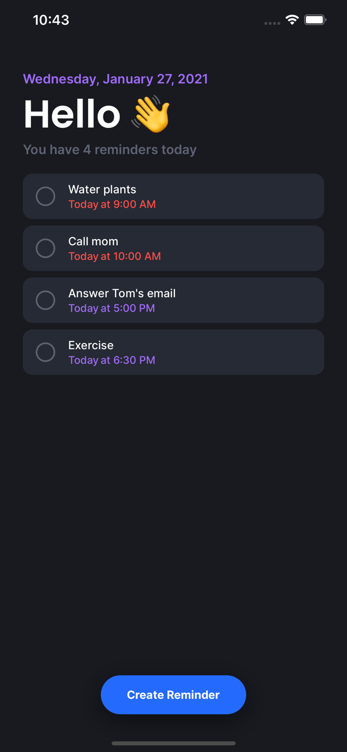Tap the Today at 5:00 PM label

[x=112, y=308]
